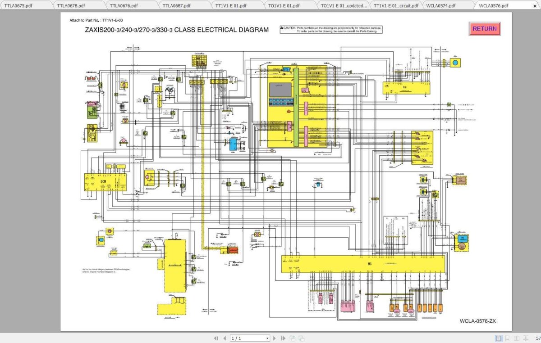Viewport: 541px width, 343px height.
Task: Jump to the last page
Action: [283, 338]
